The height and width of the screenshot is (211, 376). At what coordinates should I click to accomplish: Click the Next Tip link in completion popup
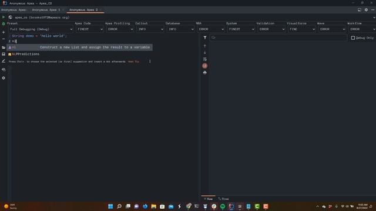(x=133, y=62)
